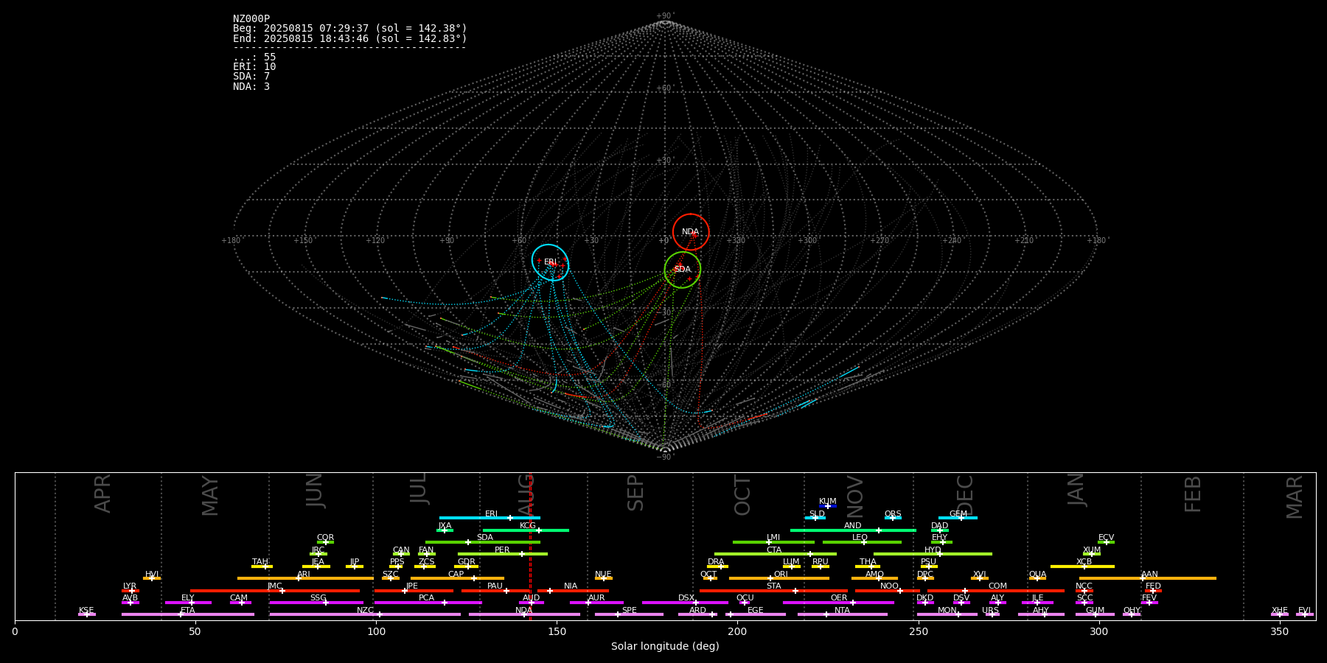Click the DRA shower label in timeline
Image resolution: width=1327 pixels, height=663 pixels.
pos(716,561)
